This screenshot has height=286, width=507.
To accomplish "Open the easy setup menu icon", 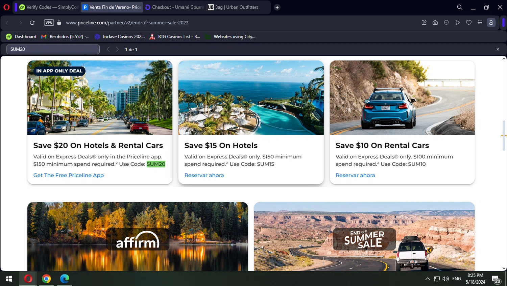I will click(x=480, y=23).
